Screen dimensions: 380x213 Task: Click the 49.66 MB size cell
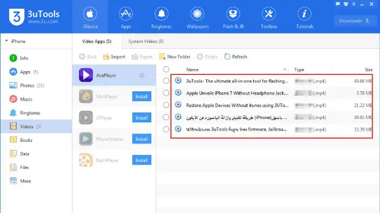point(363,81)
